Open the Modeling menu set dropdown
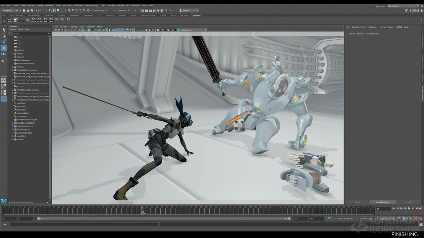Screen dimensions: 424x238 10,11
